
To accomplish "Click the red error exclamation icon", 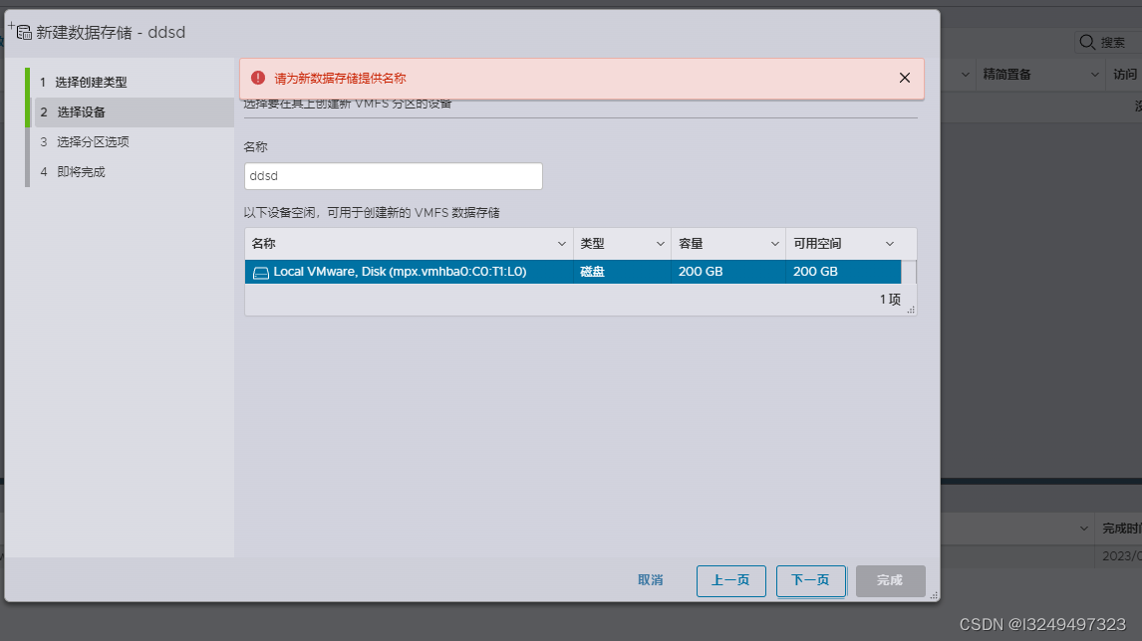I will 258,78.
